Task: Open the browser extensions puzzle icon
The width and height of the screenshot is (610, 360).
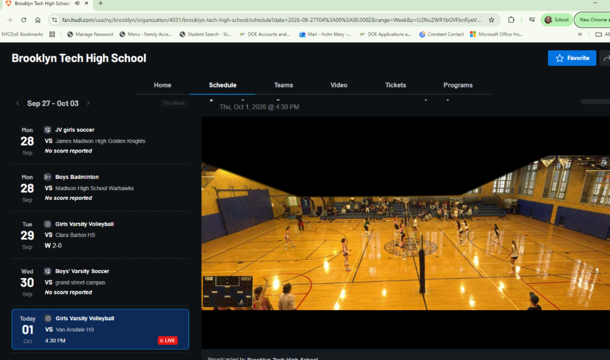Action: tap(511, 20)
